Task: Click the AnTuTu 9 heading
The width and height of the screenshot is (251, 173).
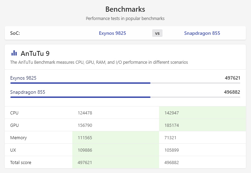Action: 35,53
